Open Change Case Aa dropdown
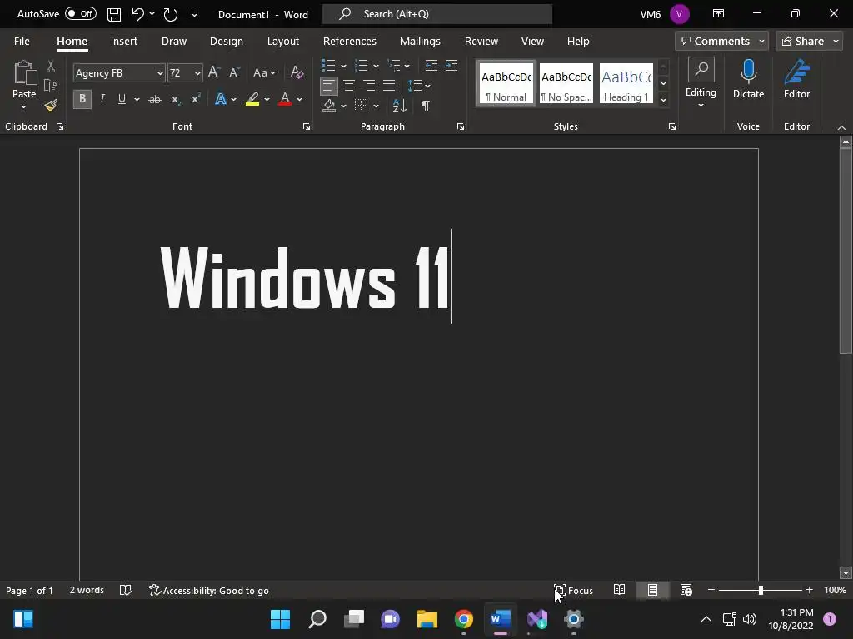 click(x=264, y=72)
